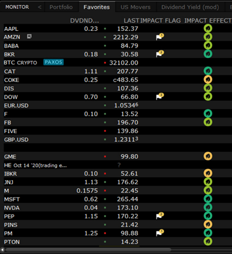Click the FB last price 196.70
The image size is (232, 254).
tap(128, 123)
